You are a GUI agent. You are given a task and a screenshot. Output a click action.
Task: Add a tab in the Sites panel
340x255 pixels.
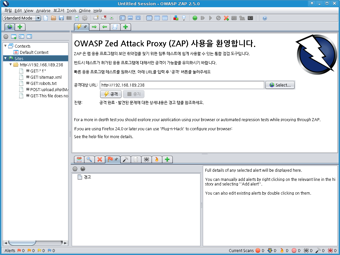click(20, 27)
